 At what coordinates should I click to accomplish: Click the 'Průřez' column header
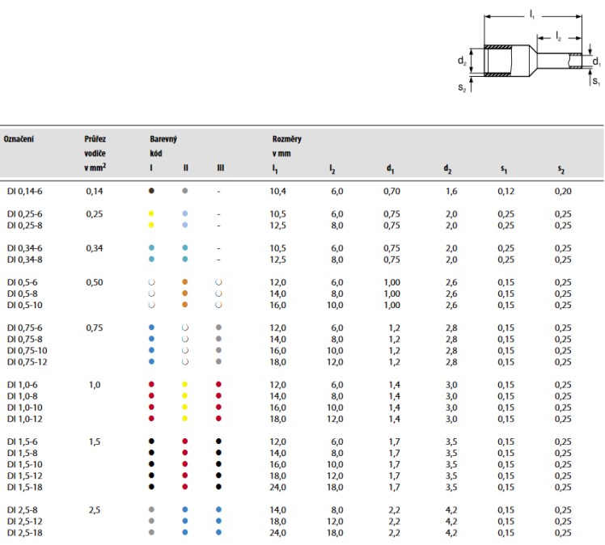coord(95,139)
